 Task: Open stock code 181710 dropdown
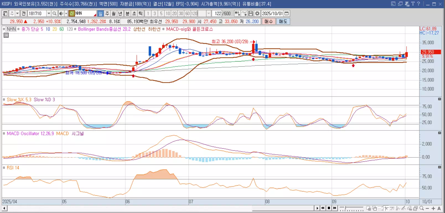tap(49, 13)
